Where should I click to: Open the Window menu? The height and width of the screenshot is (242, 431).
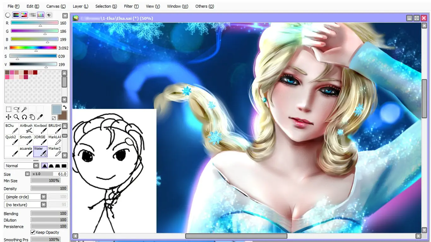178,6
